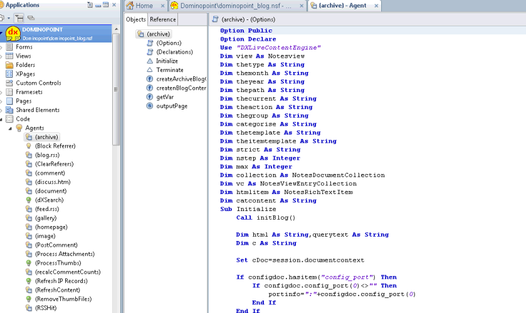Open the dropdown arrow beside the working-set icon

(x=9, y=18)
